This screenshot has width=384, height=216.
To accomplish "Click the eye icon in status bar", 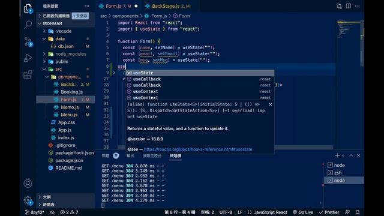I will click(x=52, y=212).
